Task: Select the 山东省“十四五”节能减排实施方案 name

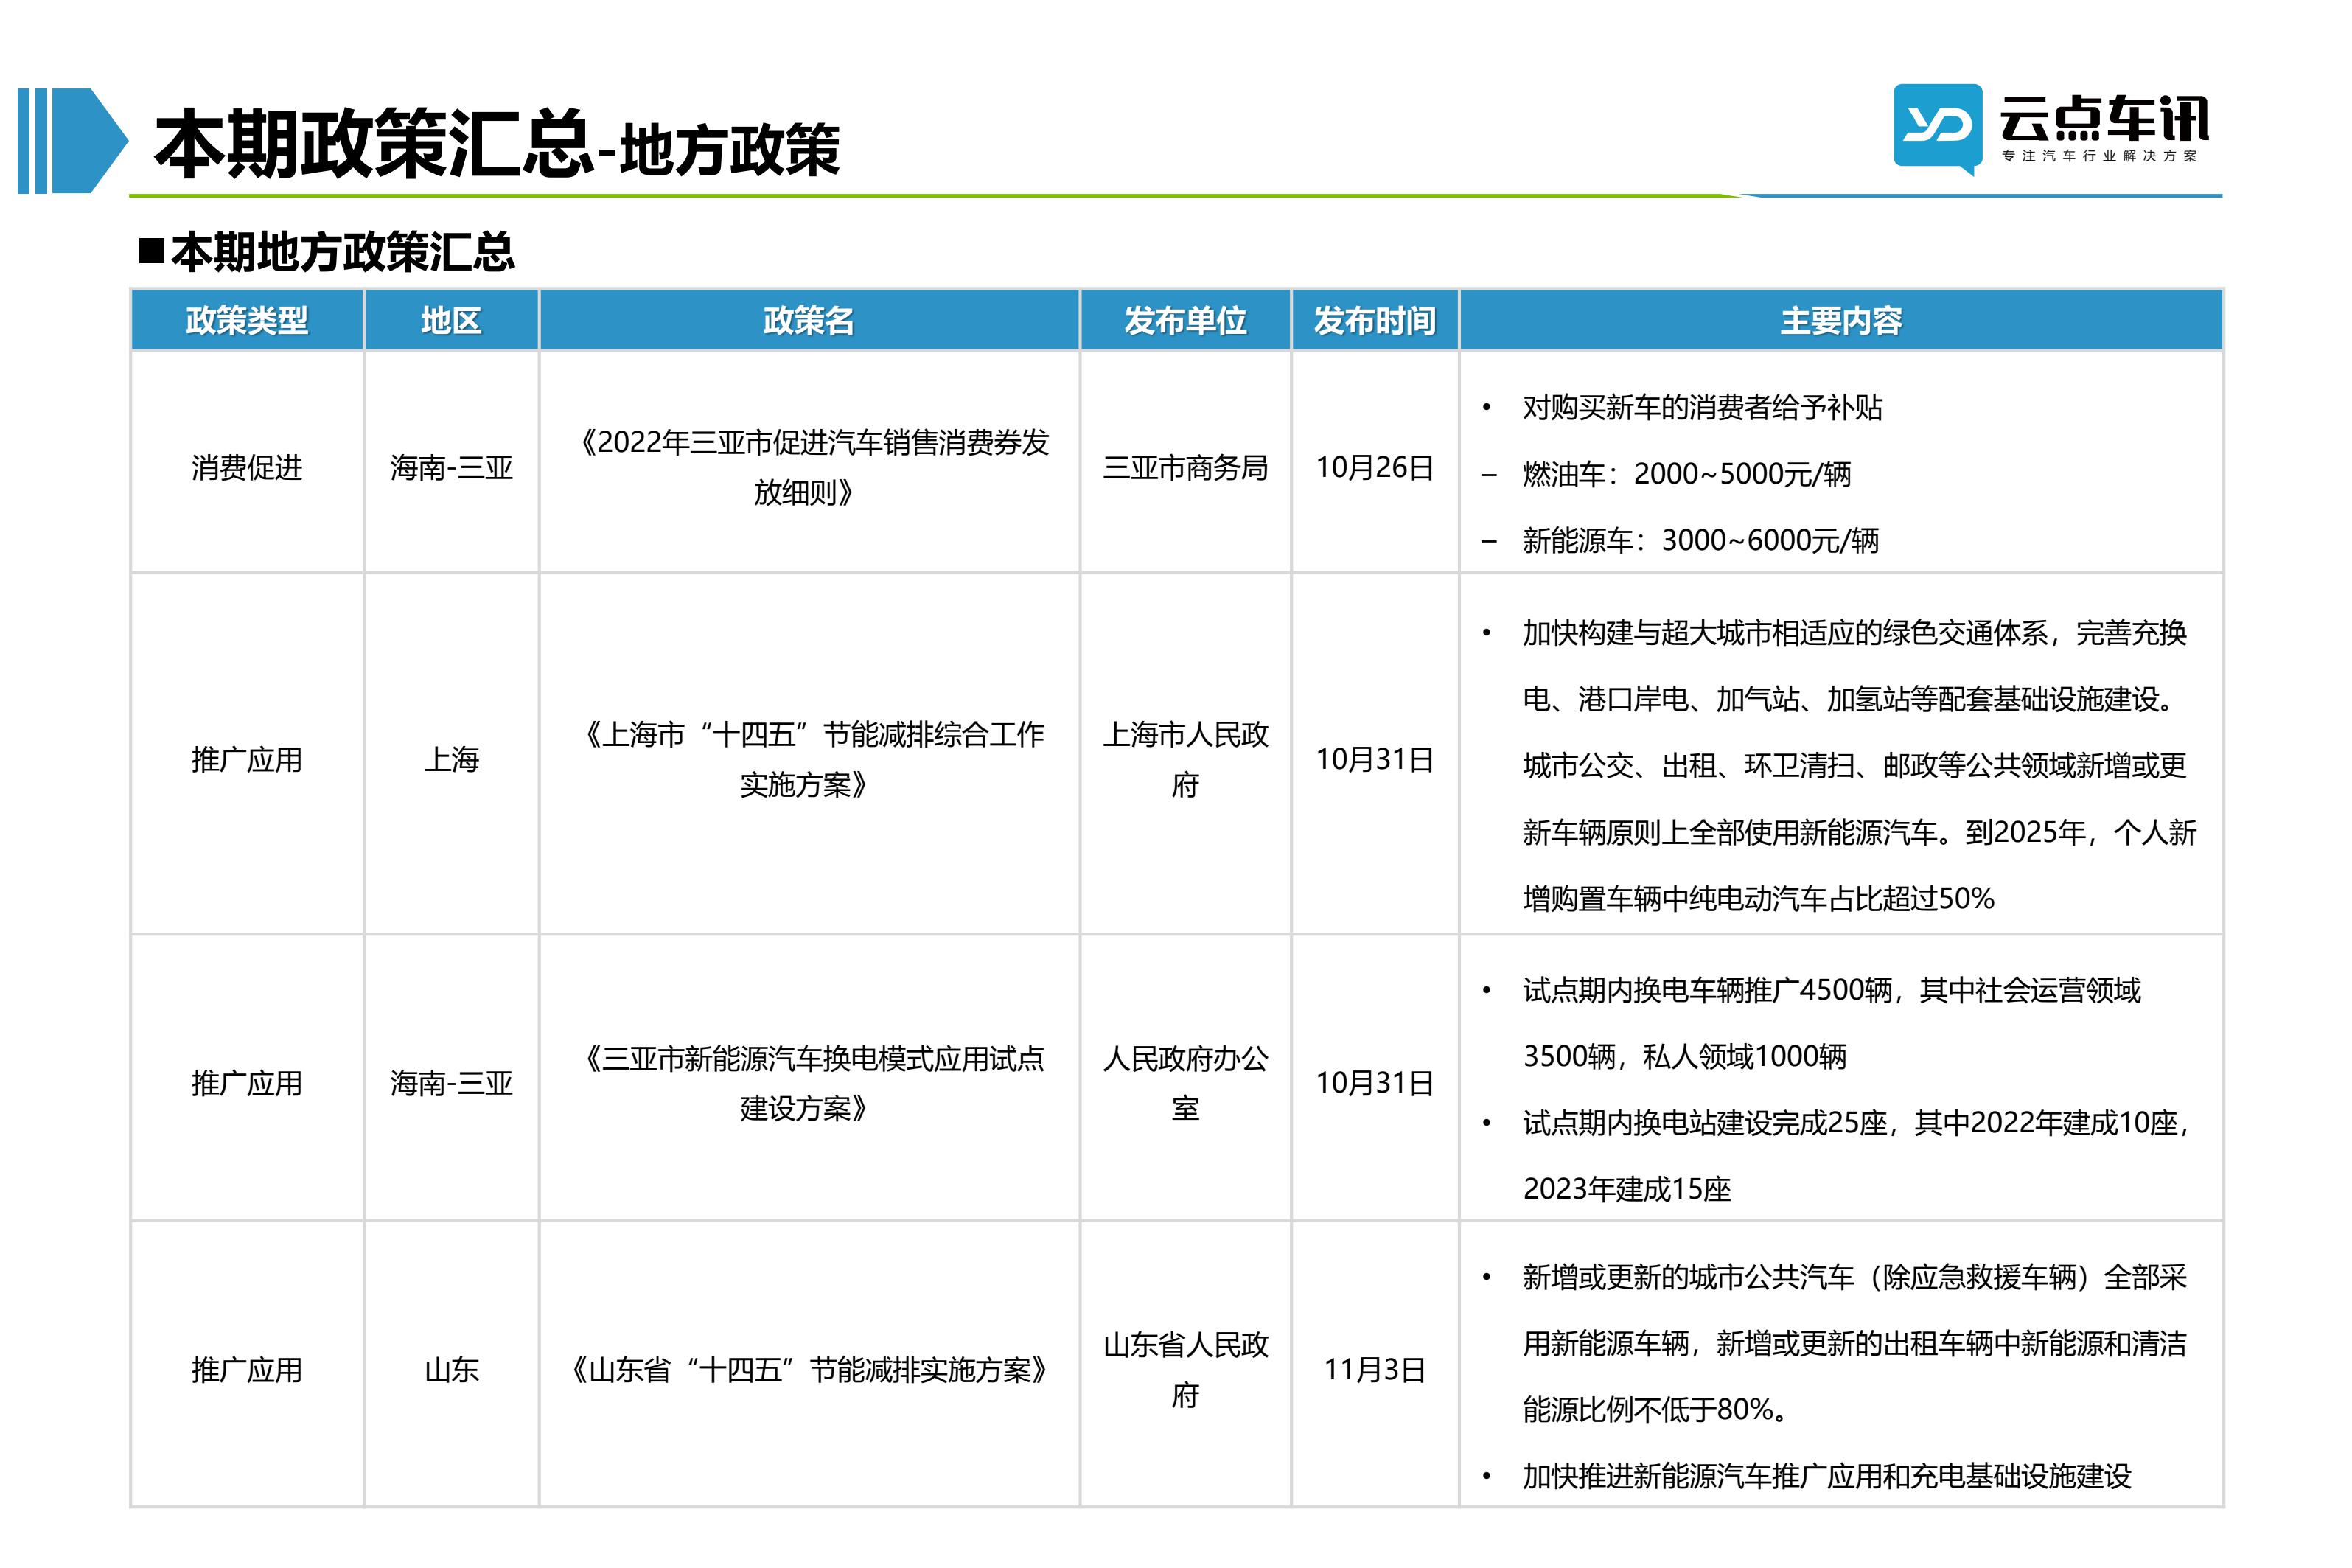Action: [x=809, y=1370]
